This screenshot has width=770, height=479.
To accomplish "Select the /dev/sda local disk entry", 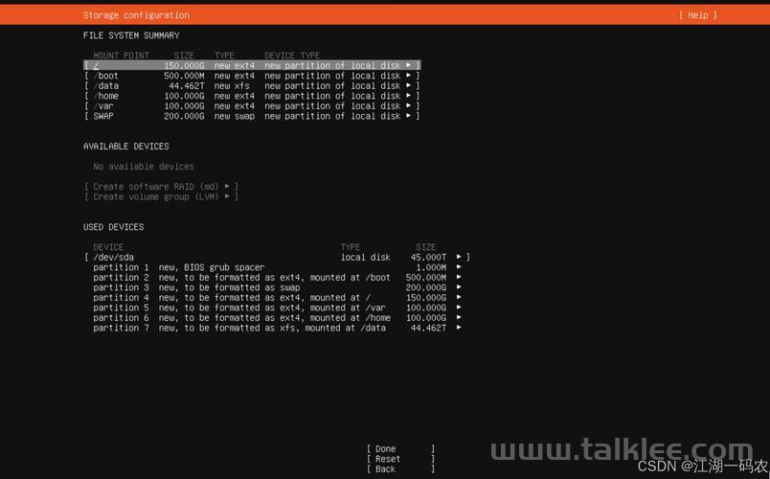I will pyautogui.click(x=278, y=257).
